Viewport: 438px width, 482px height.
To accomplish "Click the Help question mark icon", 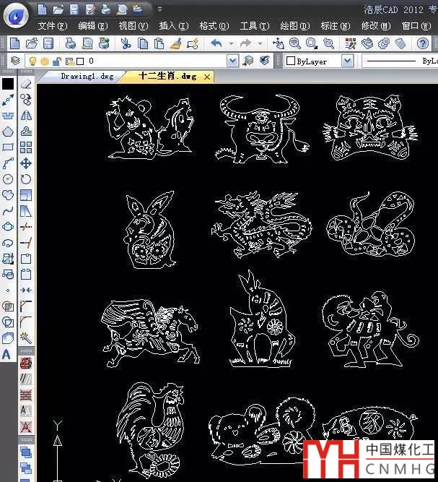I will 423,43.
